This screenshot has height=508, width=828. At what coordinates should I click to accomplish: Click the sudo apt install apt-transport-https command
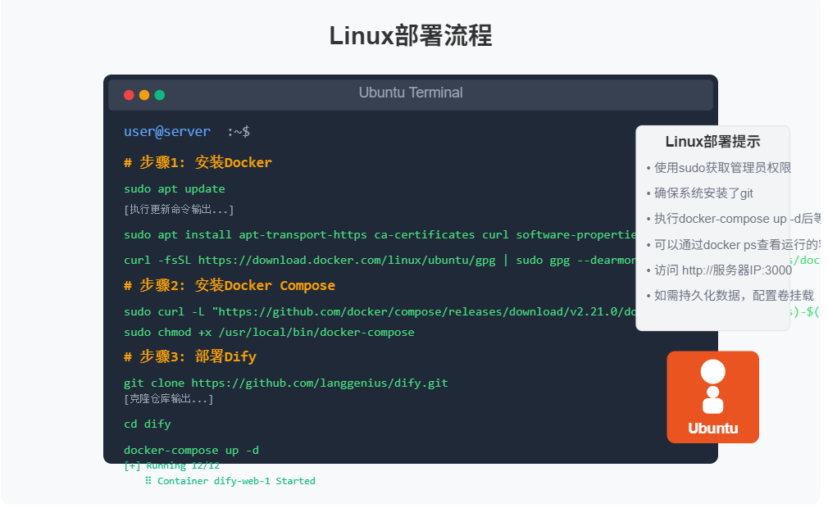point(382,236)
